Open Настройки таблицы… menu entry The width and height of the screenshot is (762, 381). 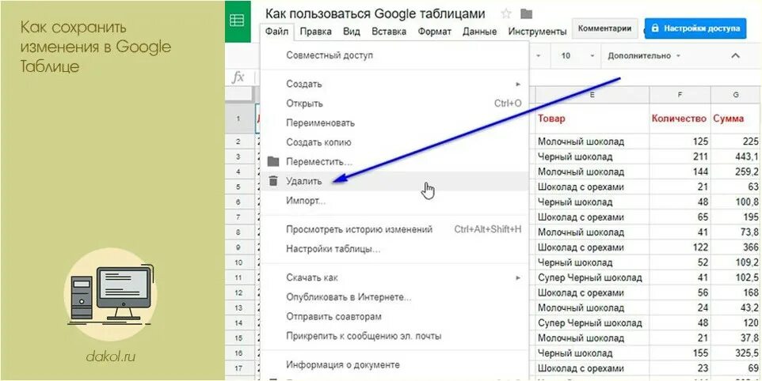click(394, 249)
